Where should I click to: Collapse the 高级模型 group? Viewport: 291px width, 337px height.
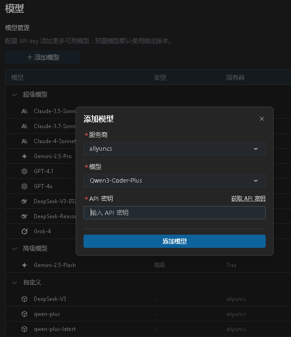[x=15, y=249]
